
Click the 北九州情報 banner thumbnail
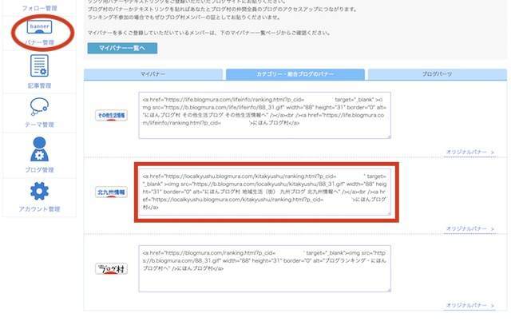click(111, 192)
